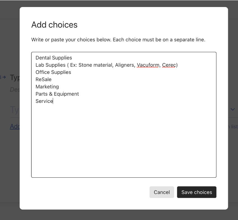Click the partially hidden Add link

[x=15, y=126]
